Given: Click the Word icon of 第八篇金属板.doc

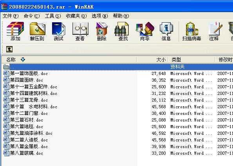Looking at the screenshot, I should (x=6, y=146).
